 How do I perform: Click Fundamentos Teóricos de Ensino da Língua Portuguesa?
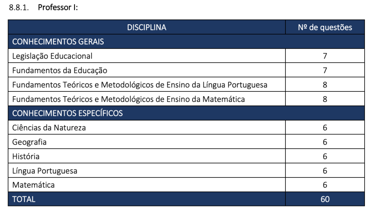139,85
